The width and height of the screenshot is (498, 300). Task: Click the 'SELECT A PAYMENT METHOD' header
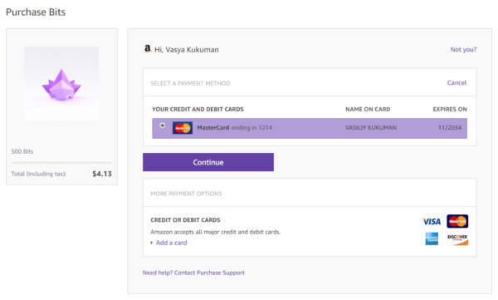(x=190, y=83)
